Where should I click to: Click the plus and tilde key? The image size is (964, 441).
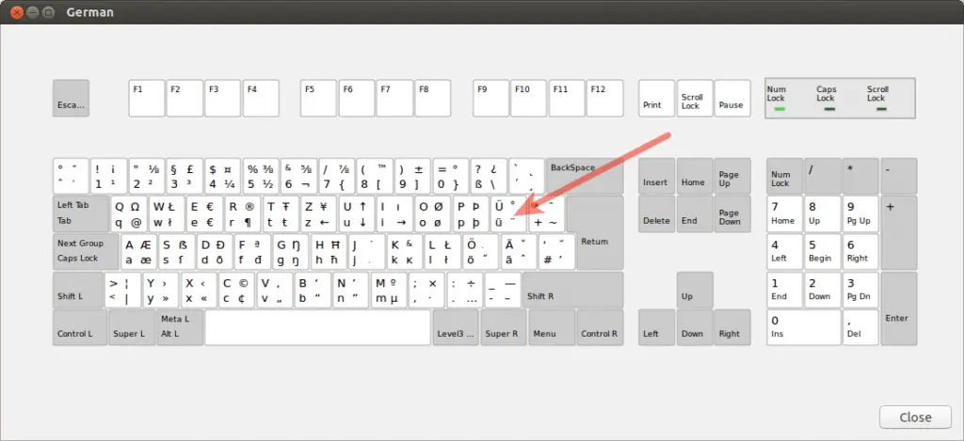tap(547, 213)
